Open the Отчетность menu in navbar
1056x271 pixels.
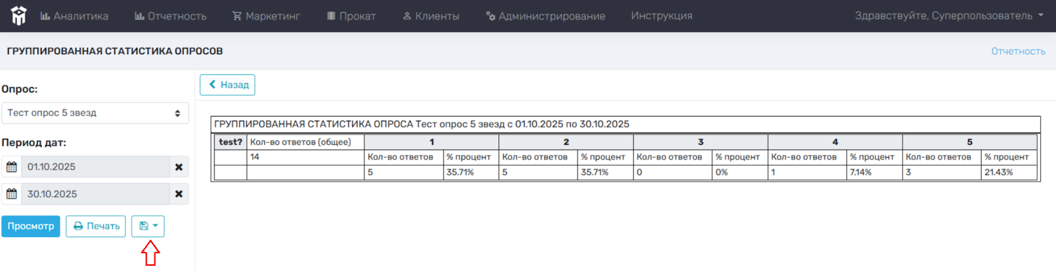pos(170,16)
